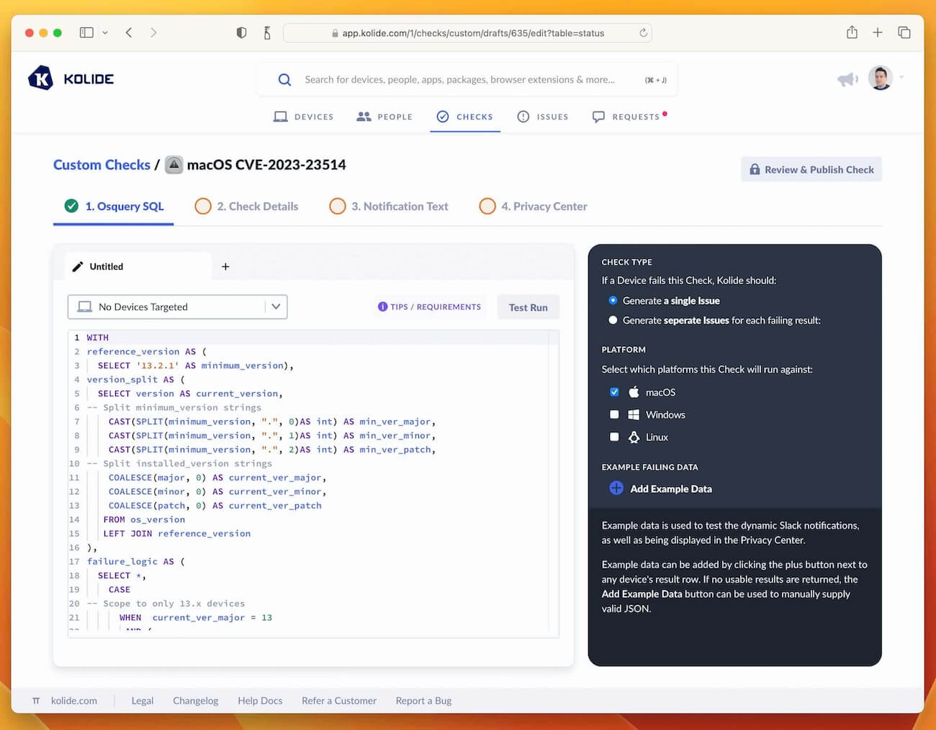This screenshot has width=936, height=730.
Task: Open the announcements megaphone icon
Action: click(847, 79)
